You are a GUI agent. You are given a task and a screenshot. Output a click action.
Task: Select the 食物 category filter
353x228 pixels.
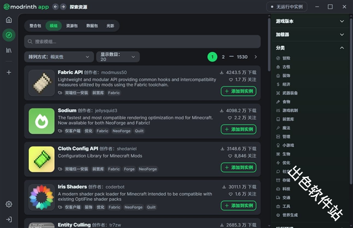click(284, 102)
